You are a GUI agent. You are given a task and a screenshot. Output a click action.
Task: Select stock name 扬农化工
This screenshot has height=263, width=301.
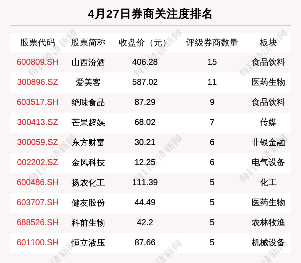pos(88,182)
